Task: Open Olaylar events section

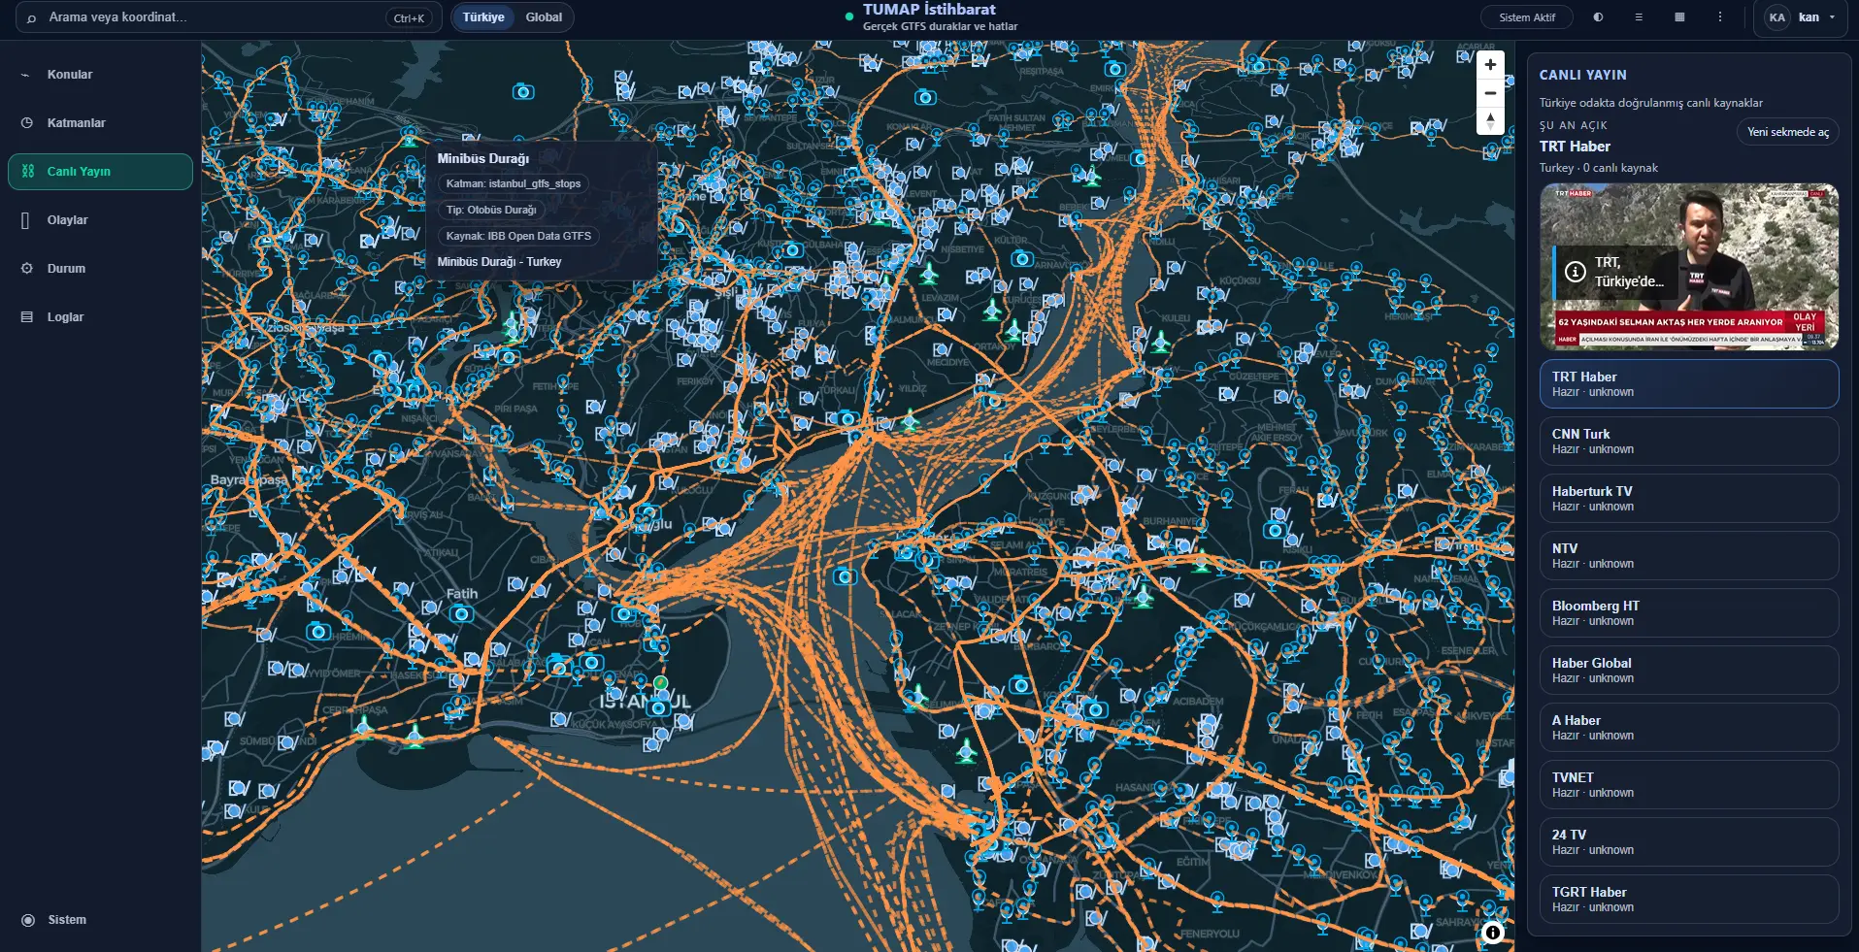Action: tap(100, 220)
